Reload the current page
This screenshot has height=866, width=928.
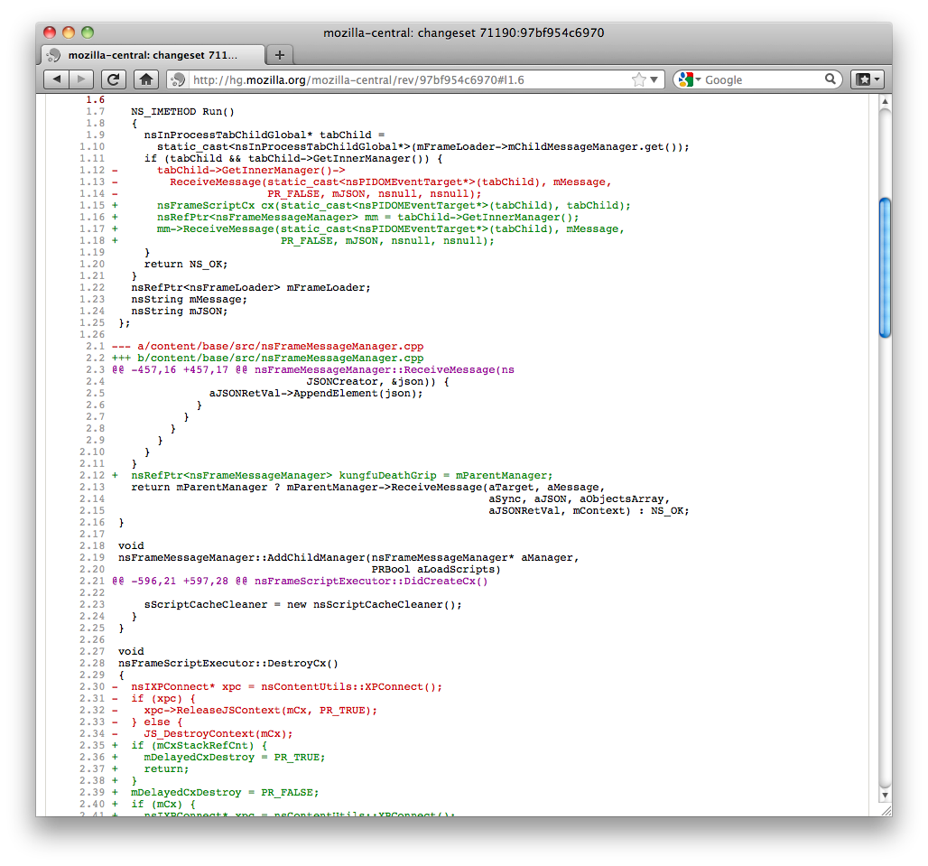click(x=113, y=79)
